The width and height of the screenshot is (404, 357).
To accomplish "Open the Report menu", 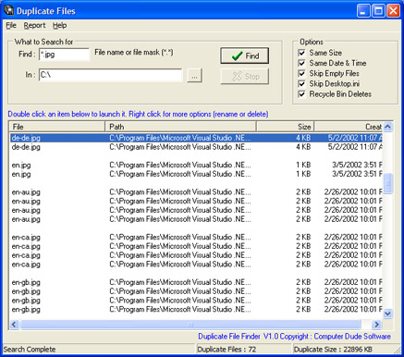I will coord(34,26).
